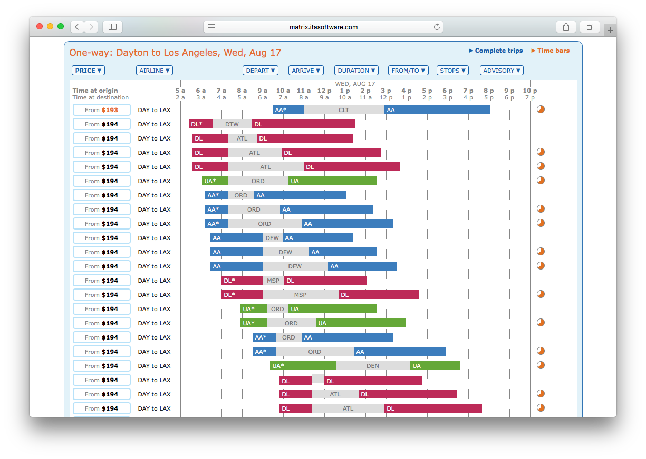Screen dimensions: 646x459
Task: Open a new tab with the plus button
Action: 610,31
